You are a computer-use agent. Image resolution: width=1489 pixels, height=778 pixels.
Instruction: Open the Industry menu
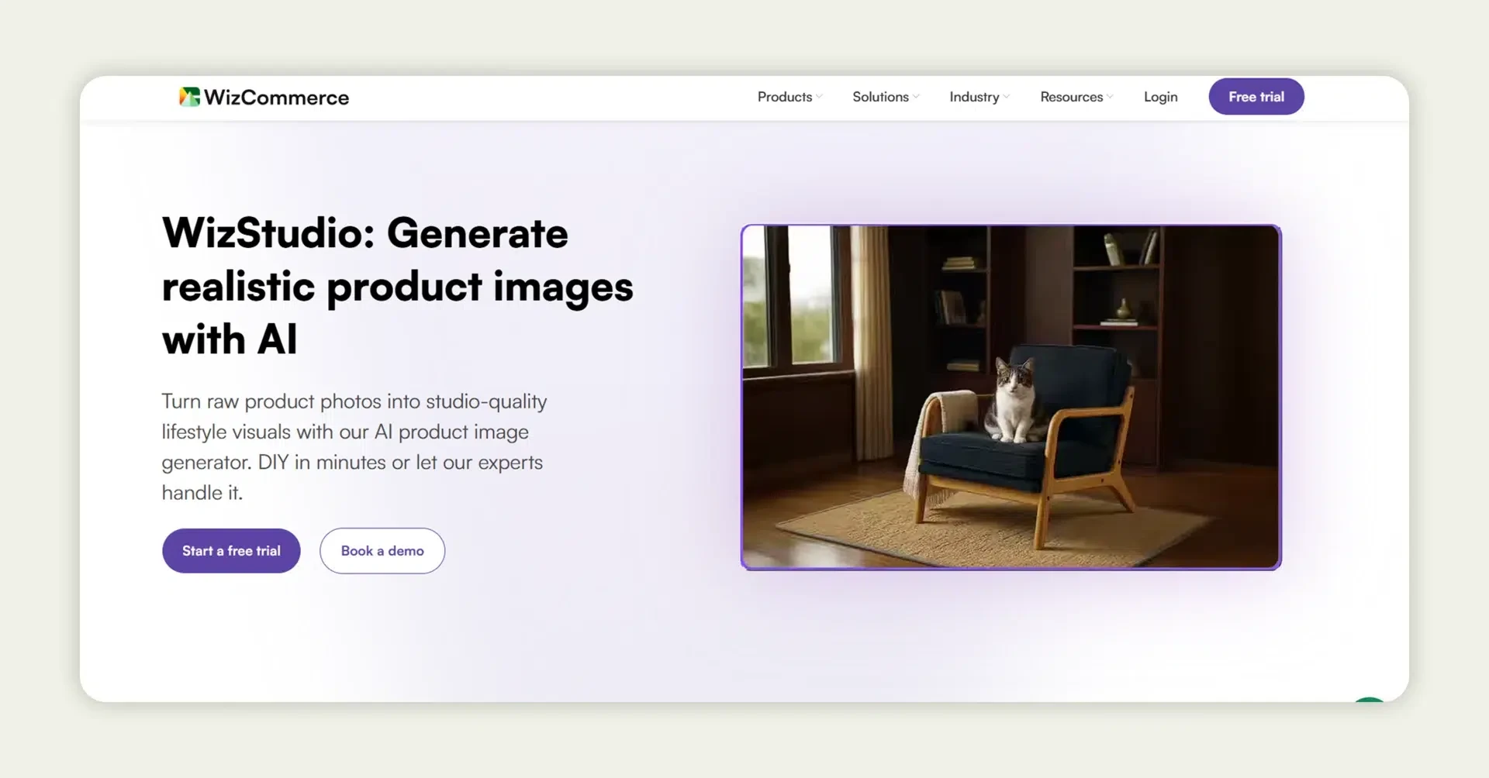(x=974, y=97)
